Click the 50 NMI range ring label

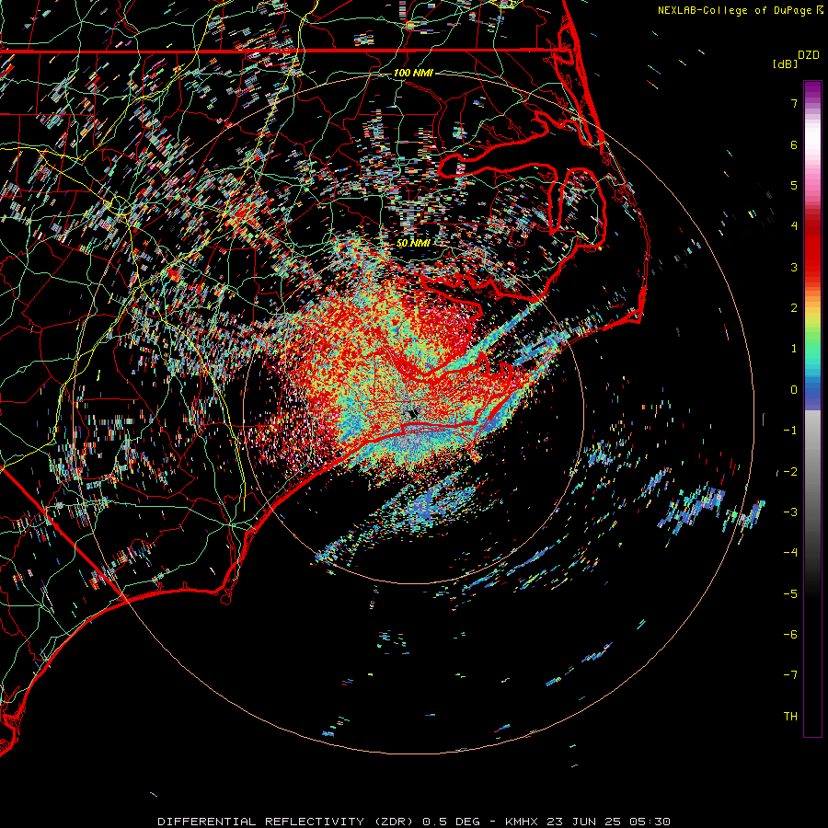click(413, 243)
